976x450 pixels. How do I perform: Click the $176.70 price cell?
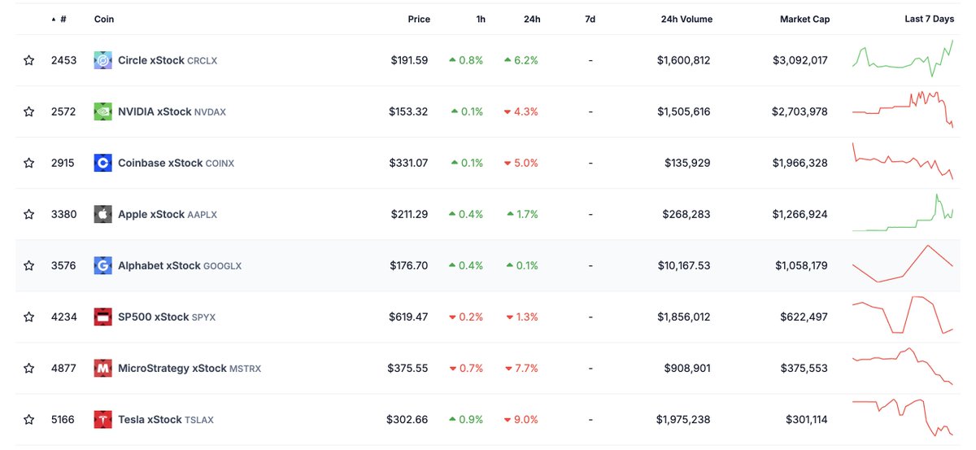point(408,265)
